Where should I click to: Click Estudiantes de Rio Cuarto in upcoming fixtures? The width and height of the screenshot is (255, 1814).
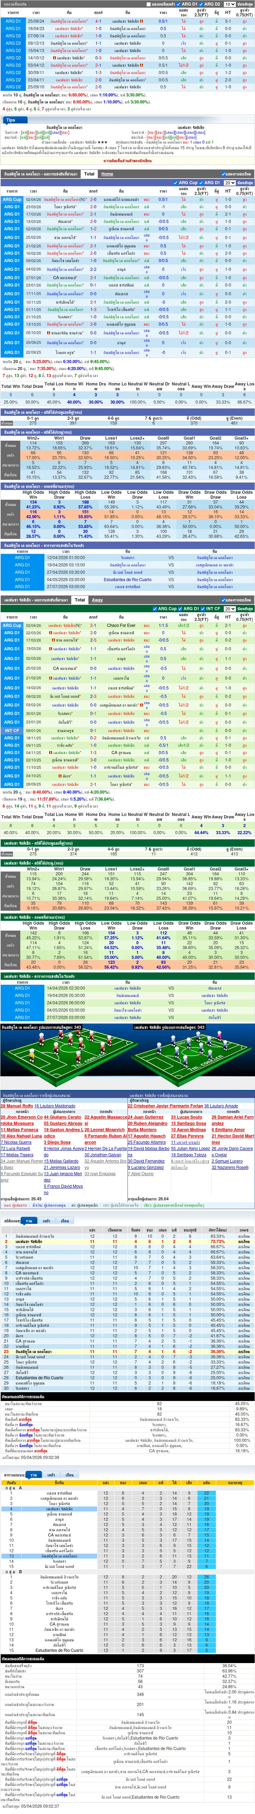127,579
